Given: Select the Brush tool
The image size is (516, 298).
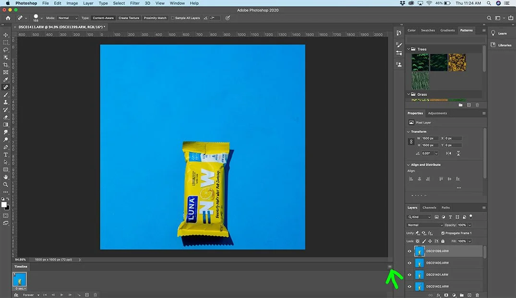Looking at the screenshot, I should [x=6, y=95].
